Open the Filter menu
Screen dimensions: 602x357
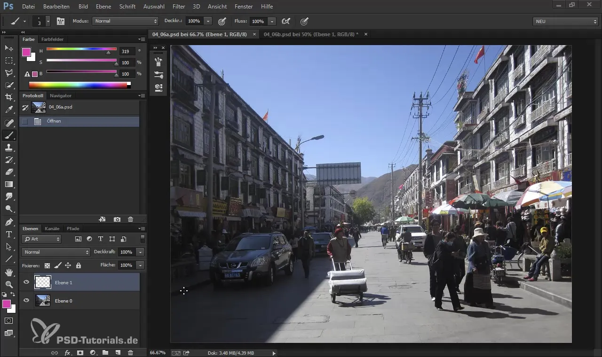point(179,7)
